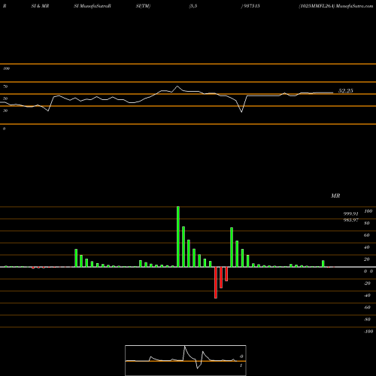Click the SI MunafaSutraR header text
The width and height of the screenshot is (376, 376).
coord(92,6)
